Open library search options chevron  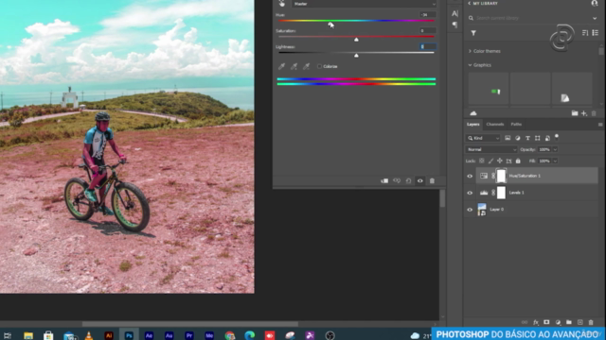pos(595,18)
